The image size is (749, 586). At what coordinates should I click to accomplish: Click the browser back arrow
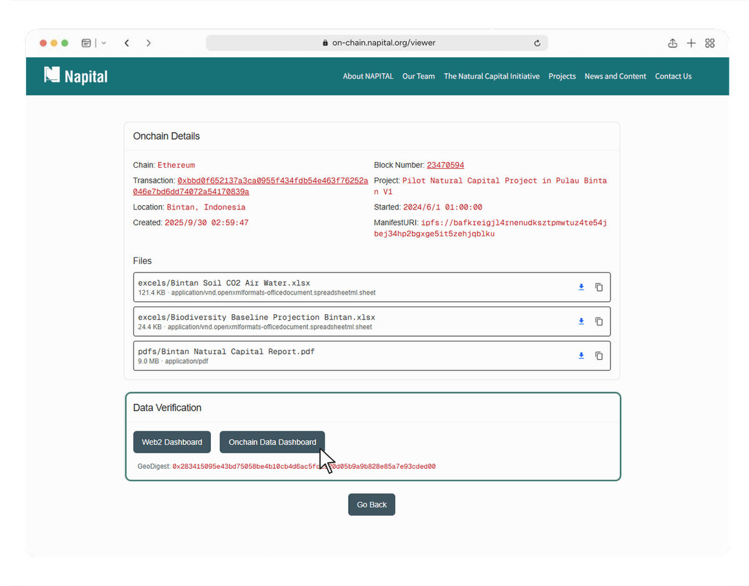tap(127, 43)
